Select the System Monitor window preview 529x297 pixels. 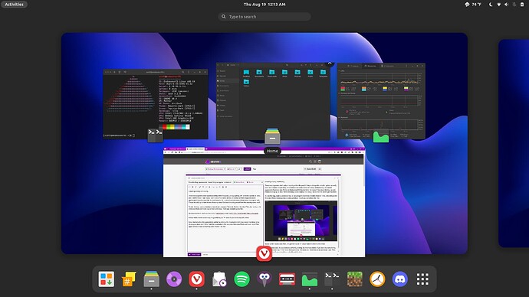[381, 101]
